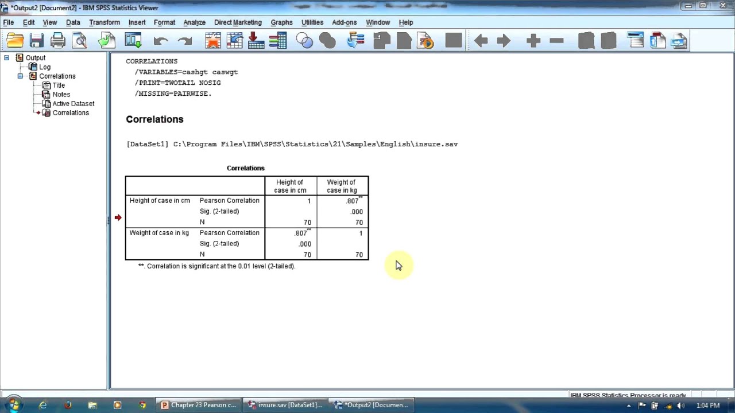Click the Export output icon
The width and height of the screenshot is (735, 413).
click(107, 41)
